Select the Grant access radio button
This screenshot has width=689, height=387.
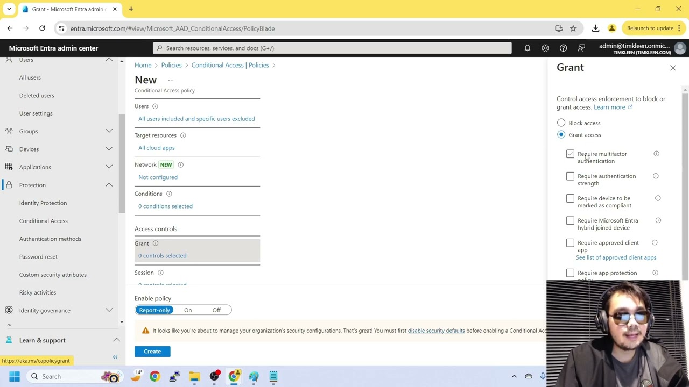tap(561, 135)
